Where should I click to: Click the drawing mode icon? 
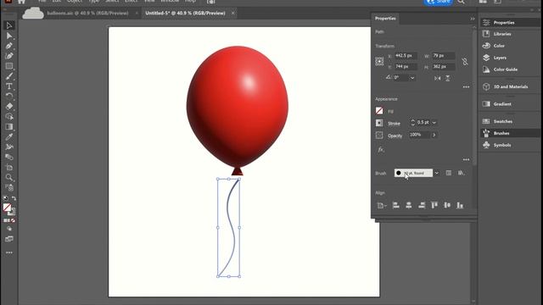pyautogui.click(x=9, y=229)
